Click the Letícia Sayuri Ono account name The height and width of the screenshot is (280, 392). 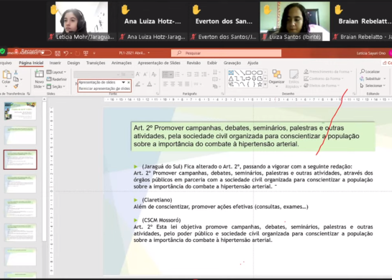point(371,53)
